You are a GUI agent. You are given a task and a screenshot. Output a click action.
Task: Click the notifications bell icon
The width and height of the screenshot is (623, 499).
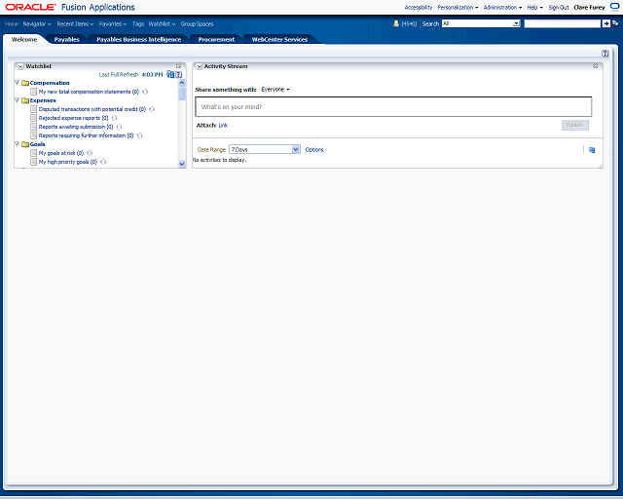pyautogui.click(x=396, y=23)
